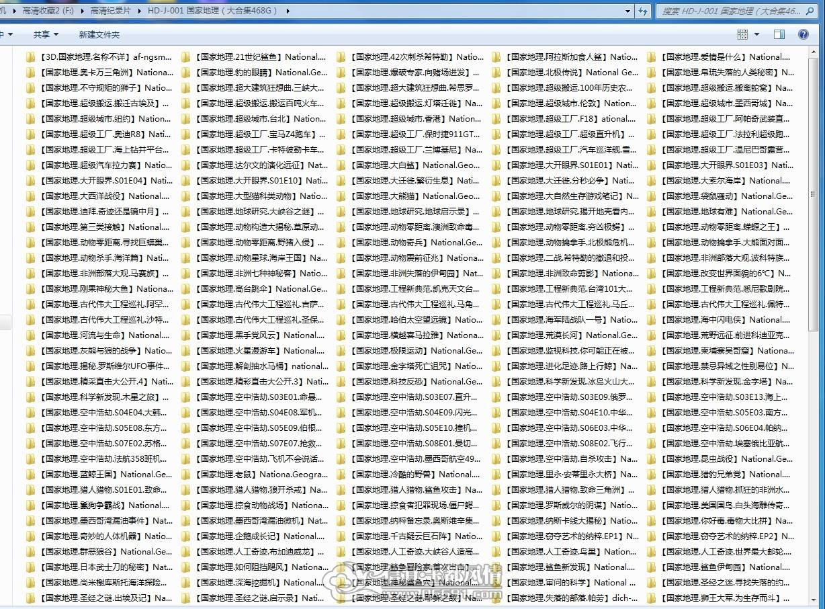Select folder 国家地理.日本武士刀的秘密
This screenshot has height=609, width=825.
click(98, 567)
